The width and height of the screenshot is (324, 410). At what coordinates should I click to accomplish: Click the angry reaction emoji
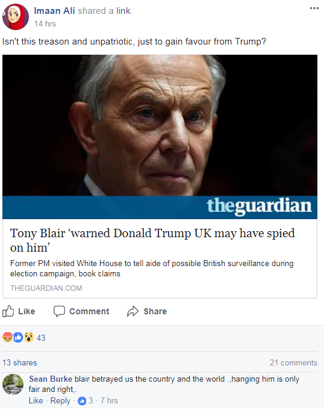(x=8, y=337)
